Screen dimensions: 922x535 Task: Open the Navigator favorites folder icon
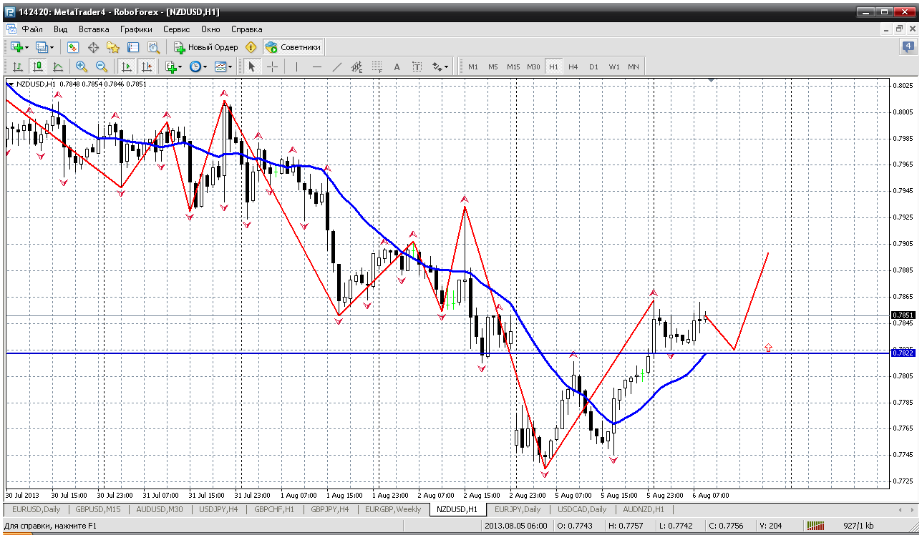[x=113, y=47]
